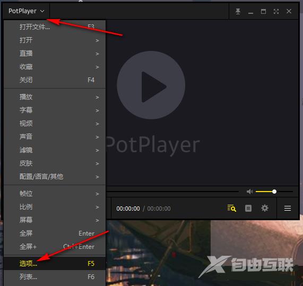
Task: Select 全屏 Enter menu item
Action: tap(55, 233)
